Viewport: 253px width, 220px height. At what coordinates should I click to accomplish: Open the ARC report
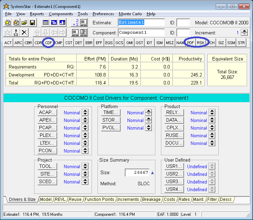click(18, 43)
